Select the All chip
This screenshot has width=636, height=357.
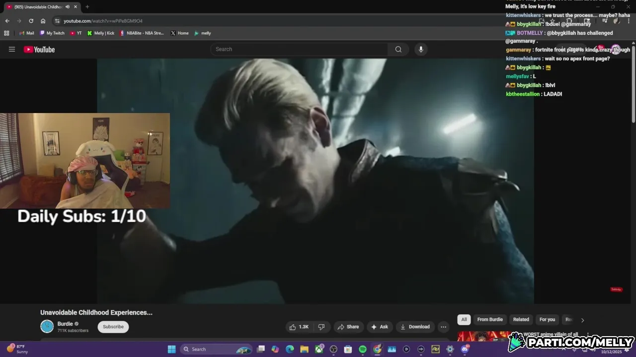pyautogui.click(x=464, y=319)
